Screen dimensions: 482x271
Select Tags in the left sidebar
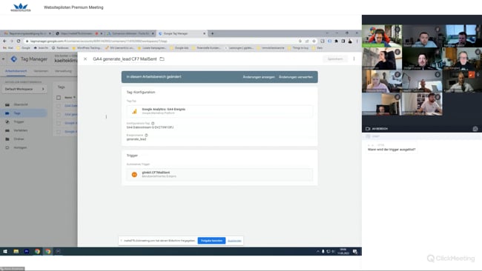tap(24, 113)
